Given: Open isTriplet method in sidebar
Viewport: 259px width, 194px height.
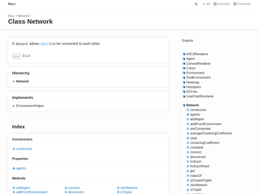Looking at the screenshot, I should (x=196, y=190).
